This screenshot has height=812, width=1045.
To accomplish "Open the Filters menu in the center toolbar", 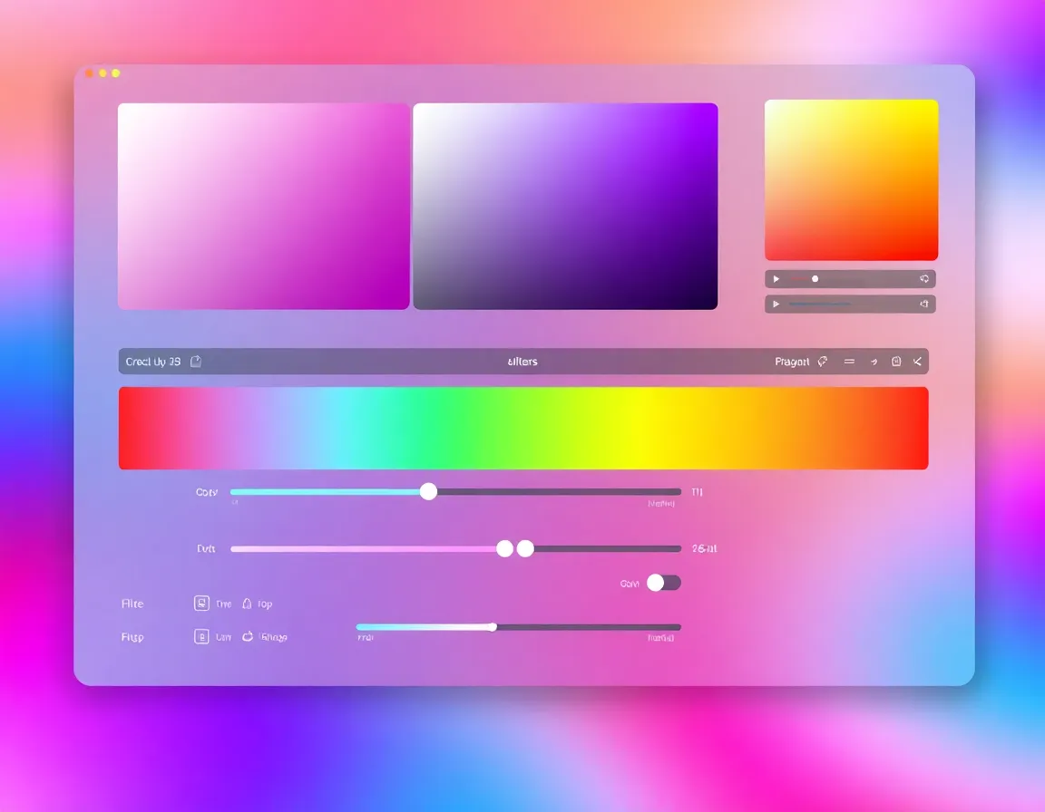I will click(x=522, y=361).
